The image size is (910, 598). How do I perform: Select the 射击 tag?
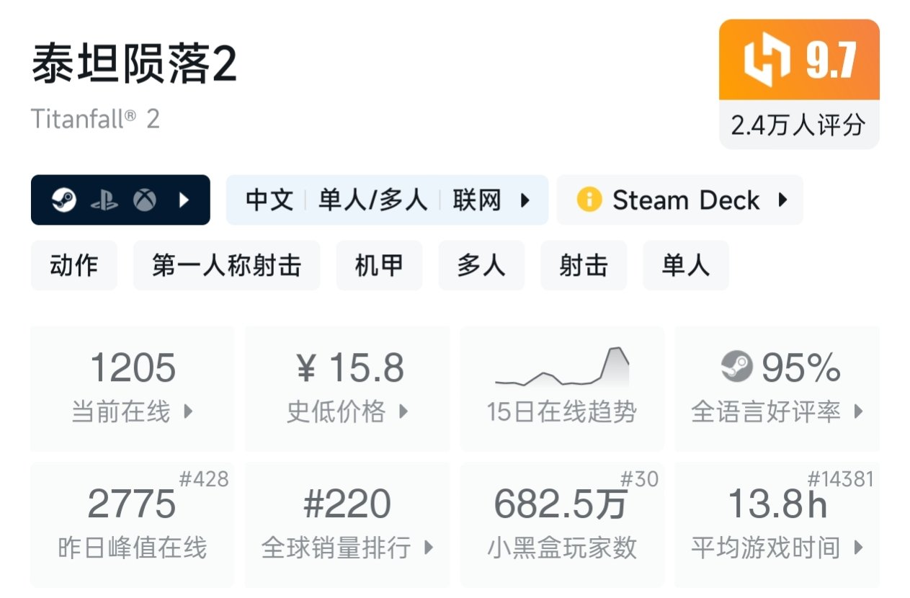click(584, 266)
